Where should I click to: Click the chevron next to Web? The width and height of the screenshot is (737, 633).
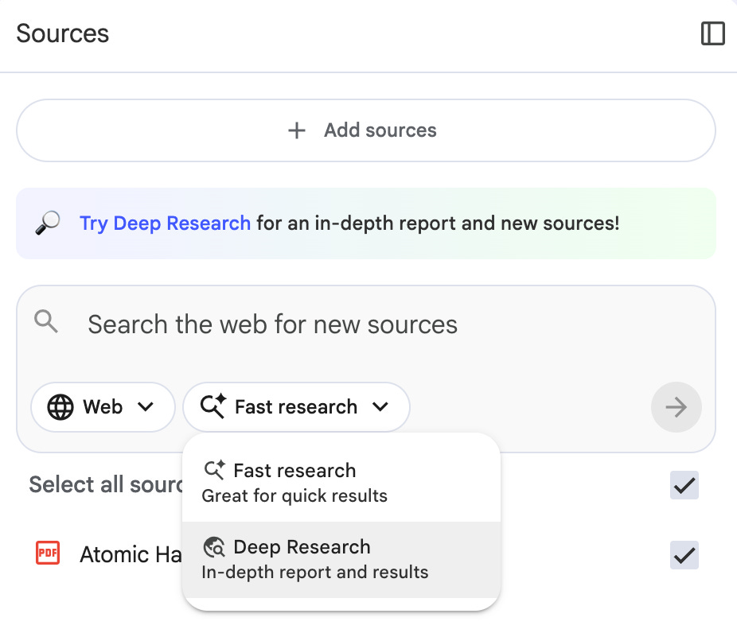coord(146,406)
